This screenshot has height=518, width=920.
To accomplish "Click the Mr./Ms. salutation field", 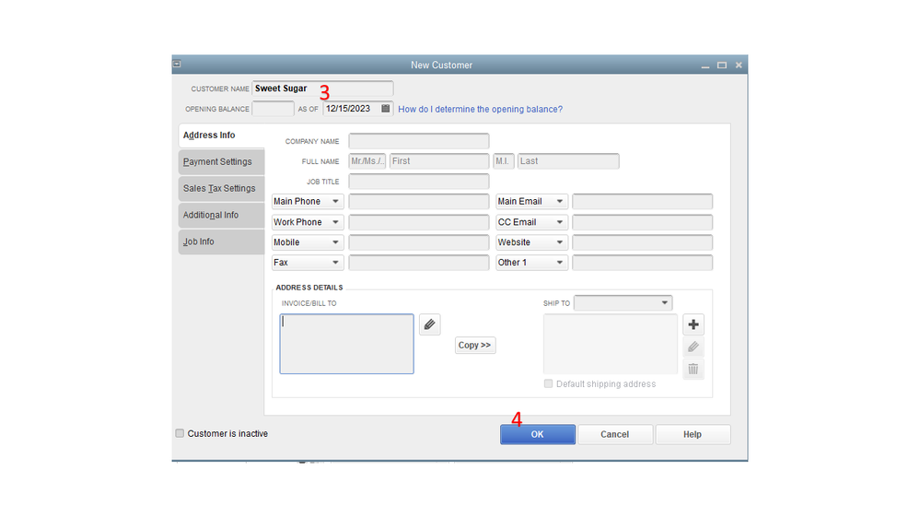I will tap(367, 161).
